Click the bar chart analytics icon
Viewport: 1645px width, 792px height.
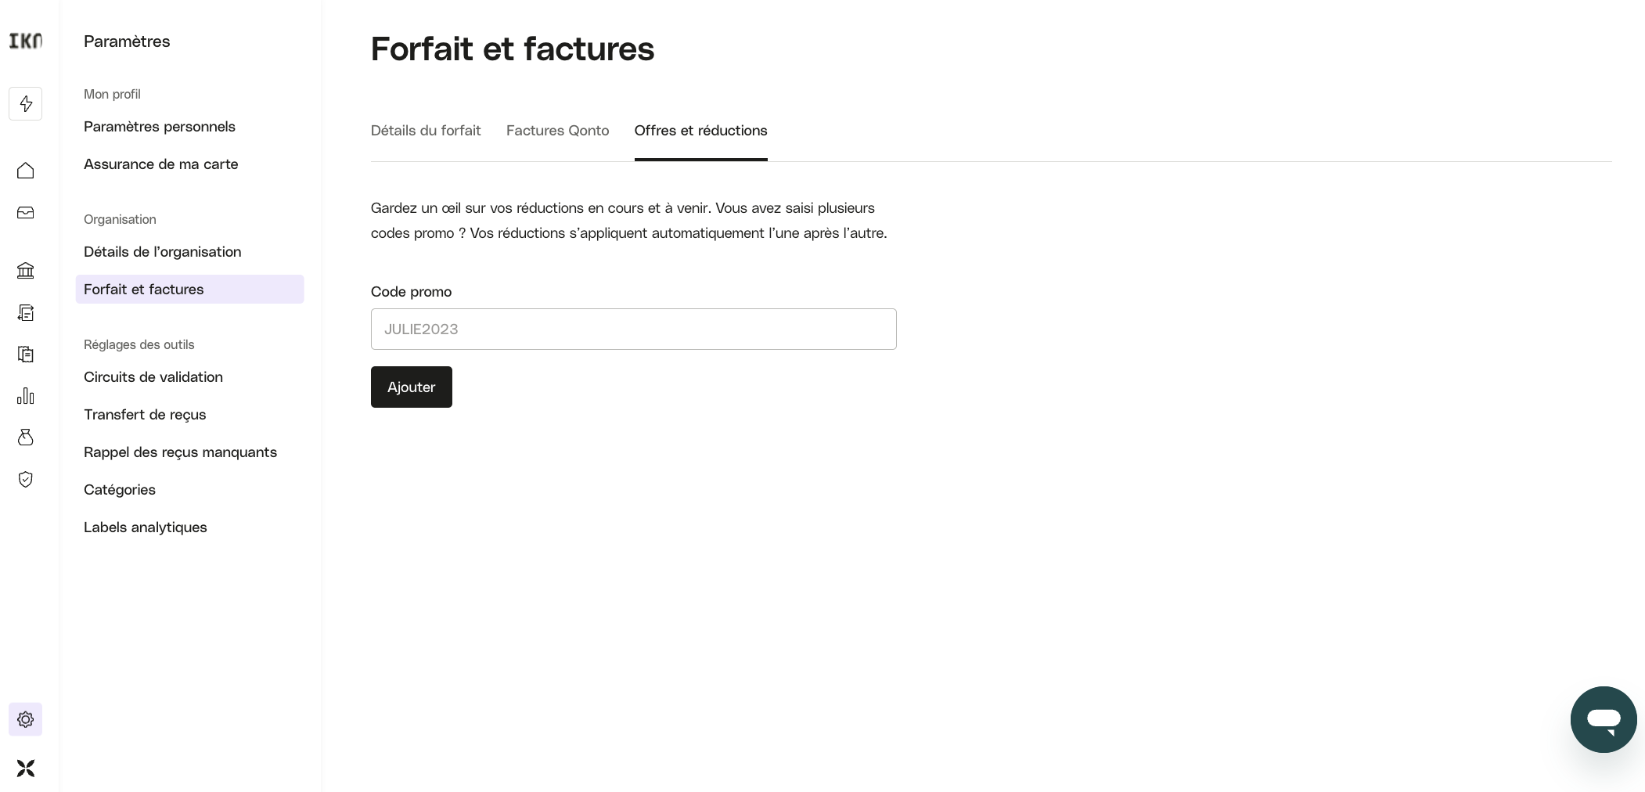pos(26,396)
